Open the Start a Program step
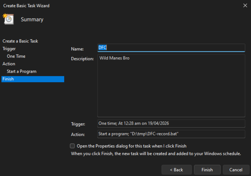Screen dimensions: 251x176 click(22, 71)
